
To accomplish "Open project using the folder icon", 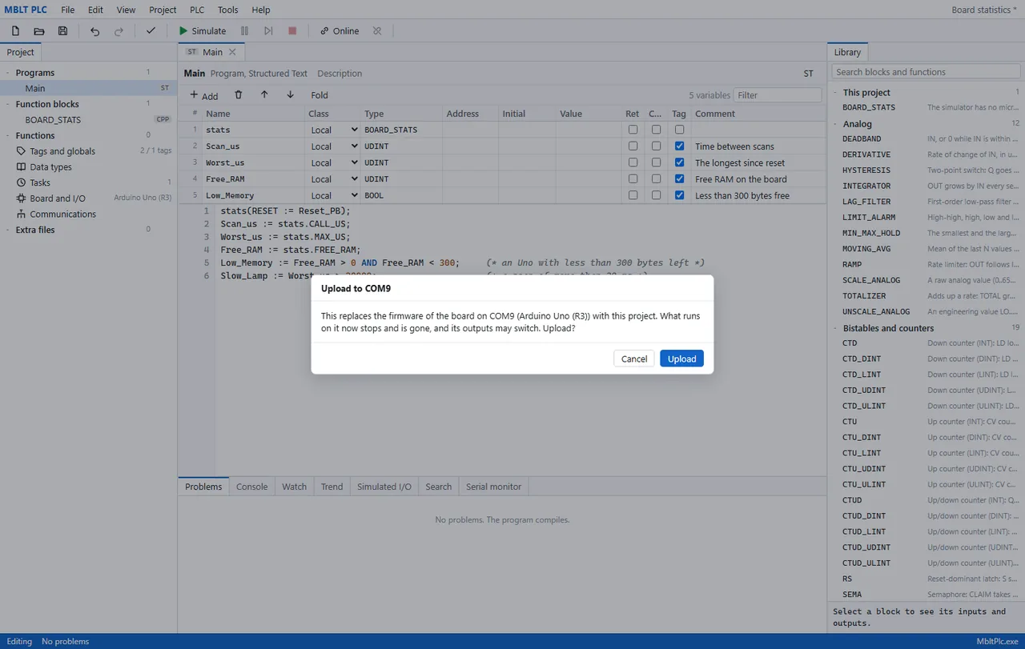I will (38, 31).
